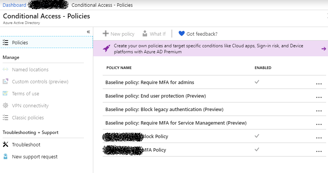328x173 pixels.
Task: Click the Named locations arrows icon
Action: click(x=5, y=69)
